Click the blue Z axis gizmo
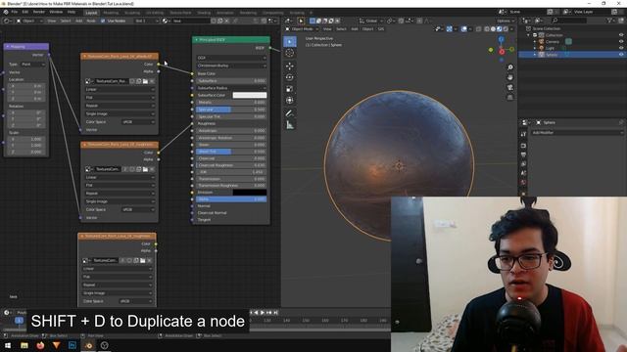 (x=501, y=39)
